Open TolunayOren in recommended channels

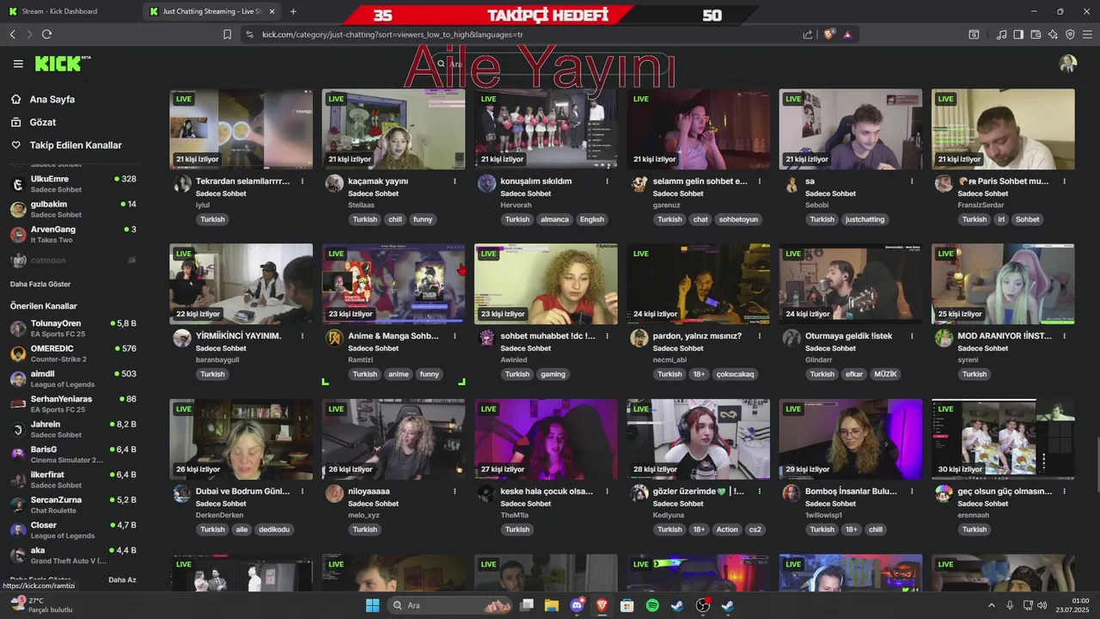click(x=73, y=328)
